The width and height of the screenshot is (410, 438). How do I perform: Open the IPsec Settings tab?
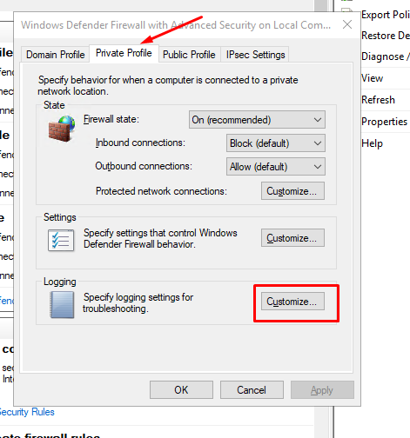pyautogui.click(x=255, y=55)
